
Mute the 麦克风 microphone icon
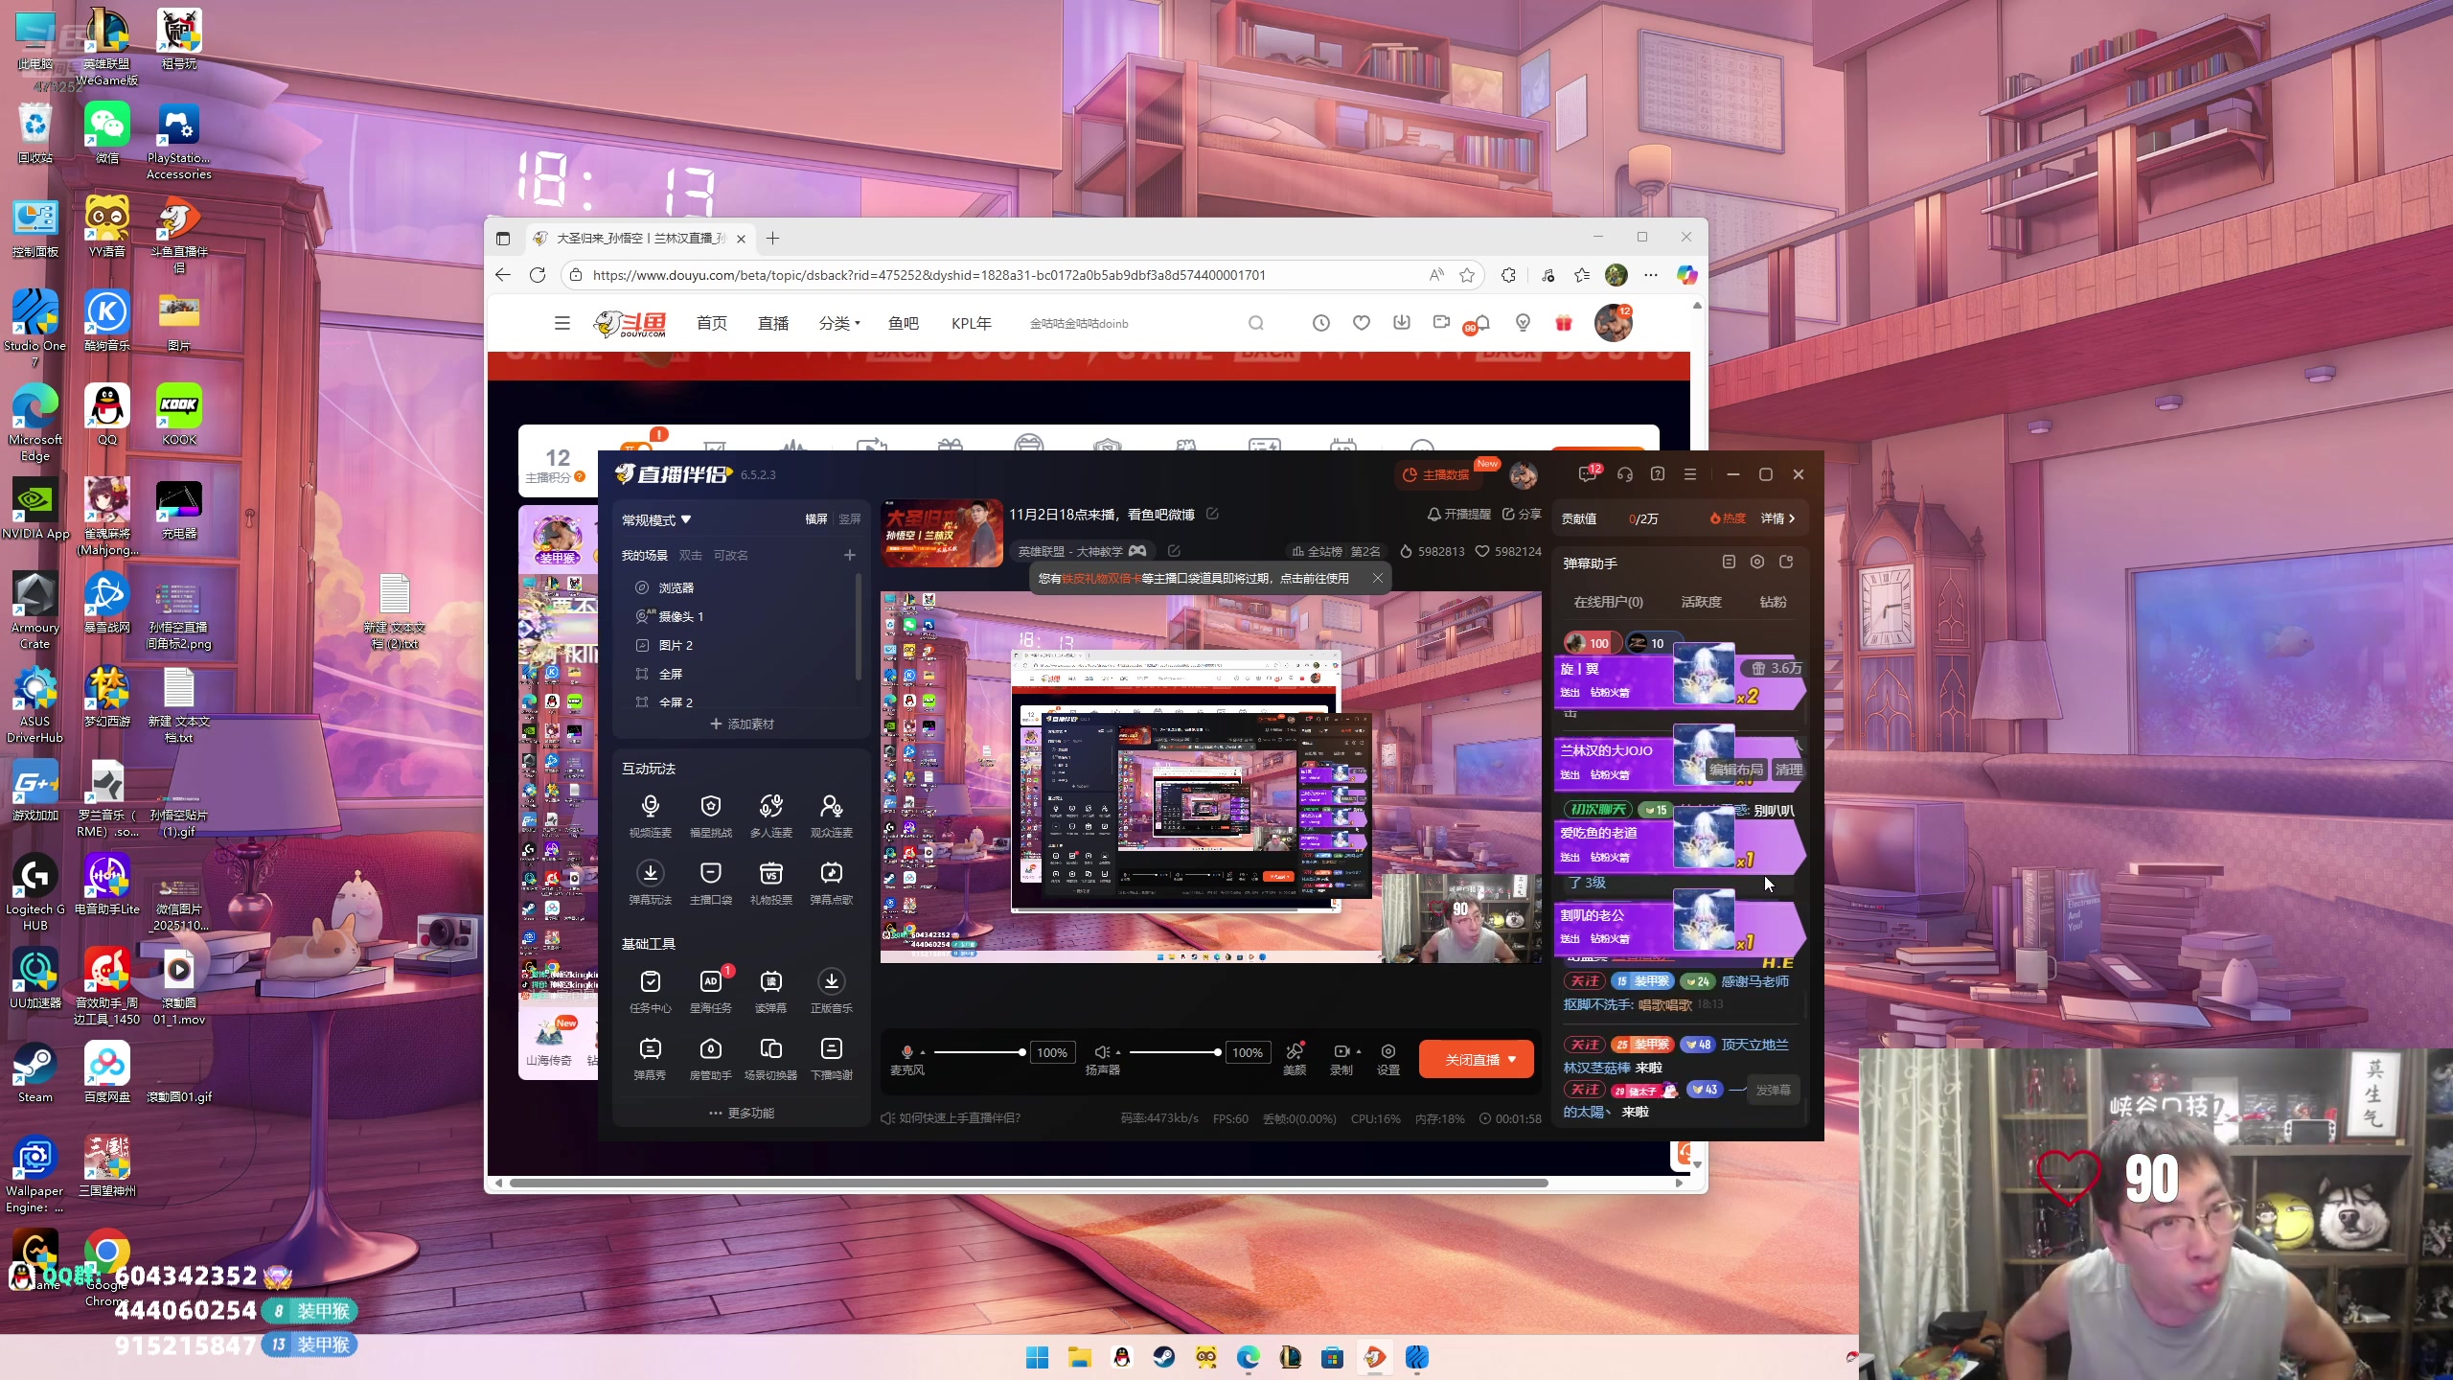tap(906, 1052)
